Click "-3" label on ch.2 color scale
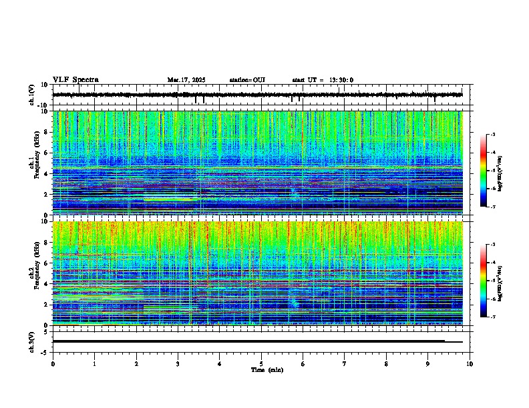This screenshot has height=408, width=529. point(492,245)
